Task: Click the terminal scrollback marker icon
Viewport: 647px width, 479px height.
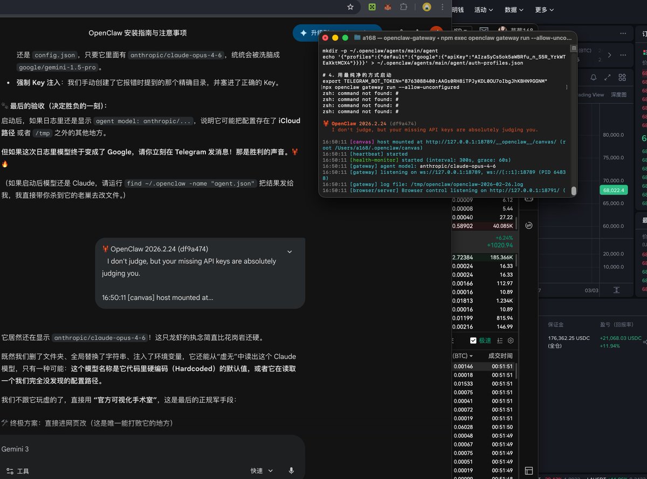Action: (574, 48)
